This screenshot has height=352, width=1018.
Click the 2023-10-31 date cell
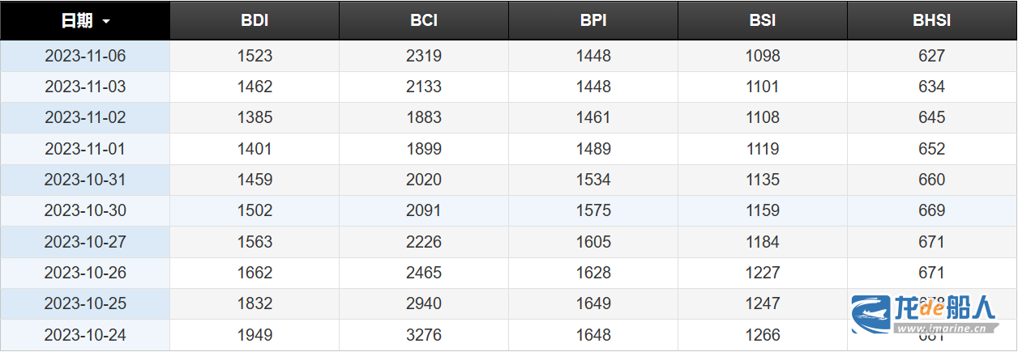[x=85, y=180]
